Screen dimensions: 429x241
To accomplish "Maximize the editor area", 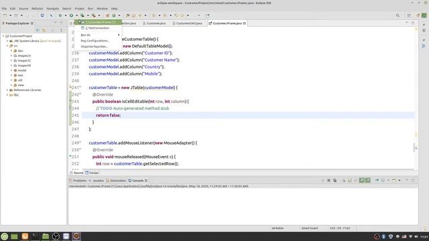I will (413, 23).
